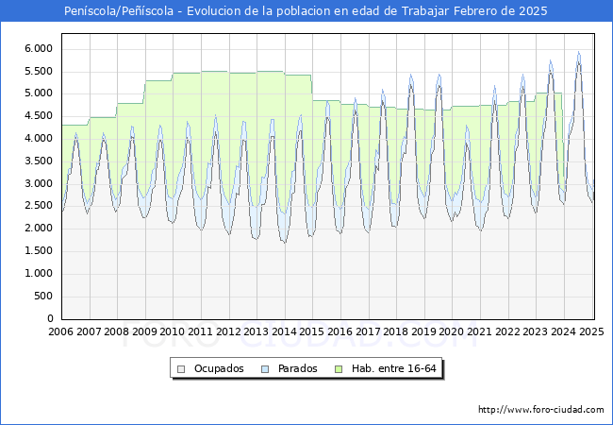Viewport: 613px width, 425px height.
Task: Click the 4.000 y-axis label
Action: [x=39, y=139]
